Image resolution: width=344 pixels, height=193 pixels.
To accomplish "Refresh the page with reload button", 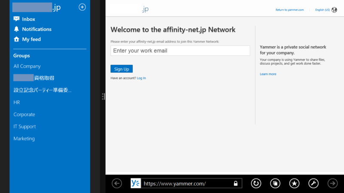I will 256,184.
